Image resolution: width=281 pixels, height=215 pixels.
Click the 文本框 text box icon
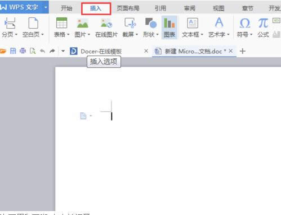tap(193, 23)
